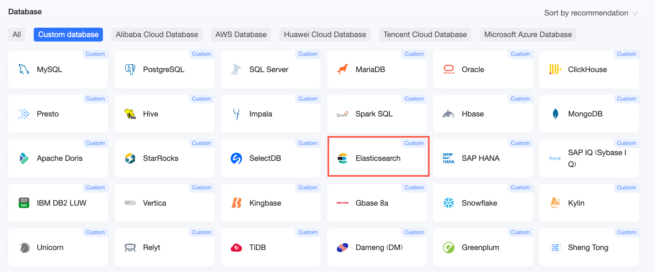Click the Vertica logo icon
Image resolution: width=655 pixels, height=272 pixels.
(x=130, y=203)
